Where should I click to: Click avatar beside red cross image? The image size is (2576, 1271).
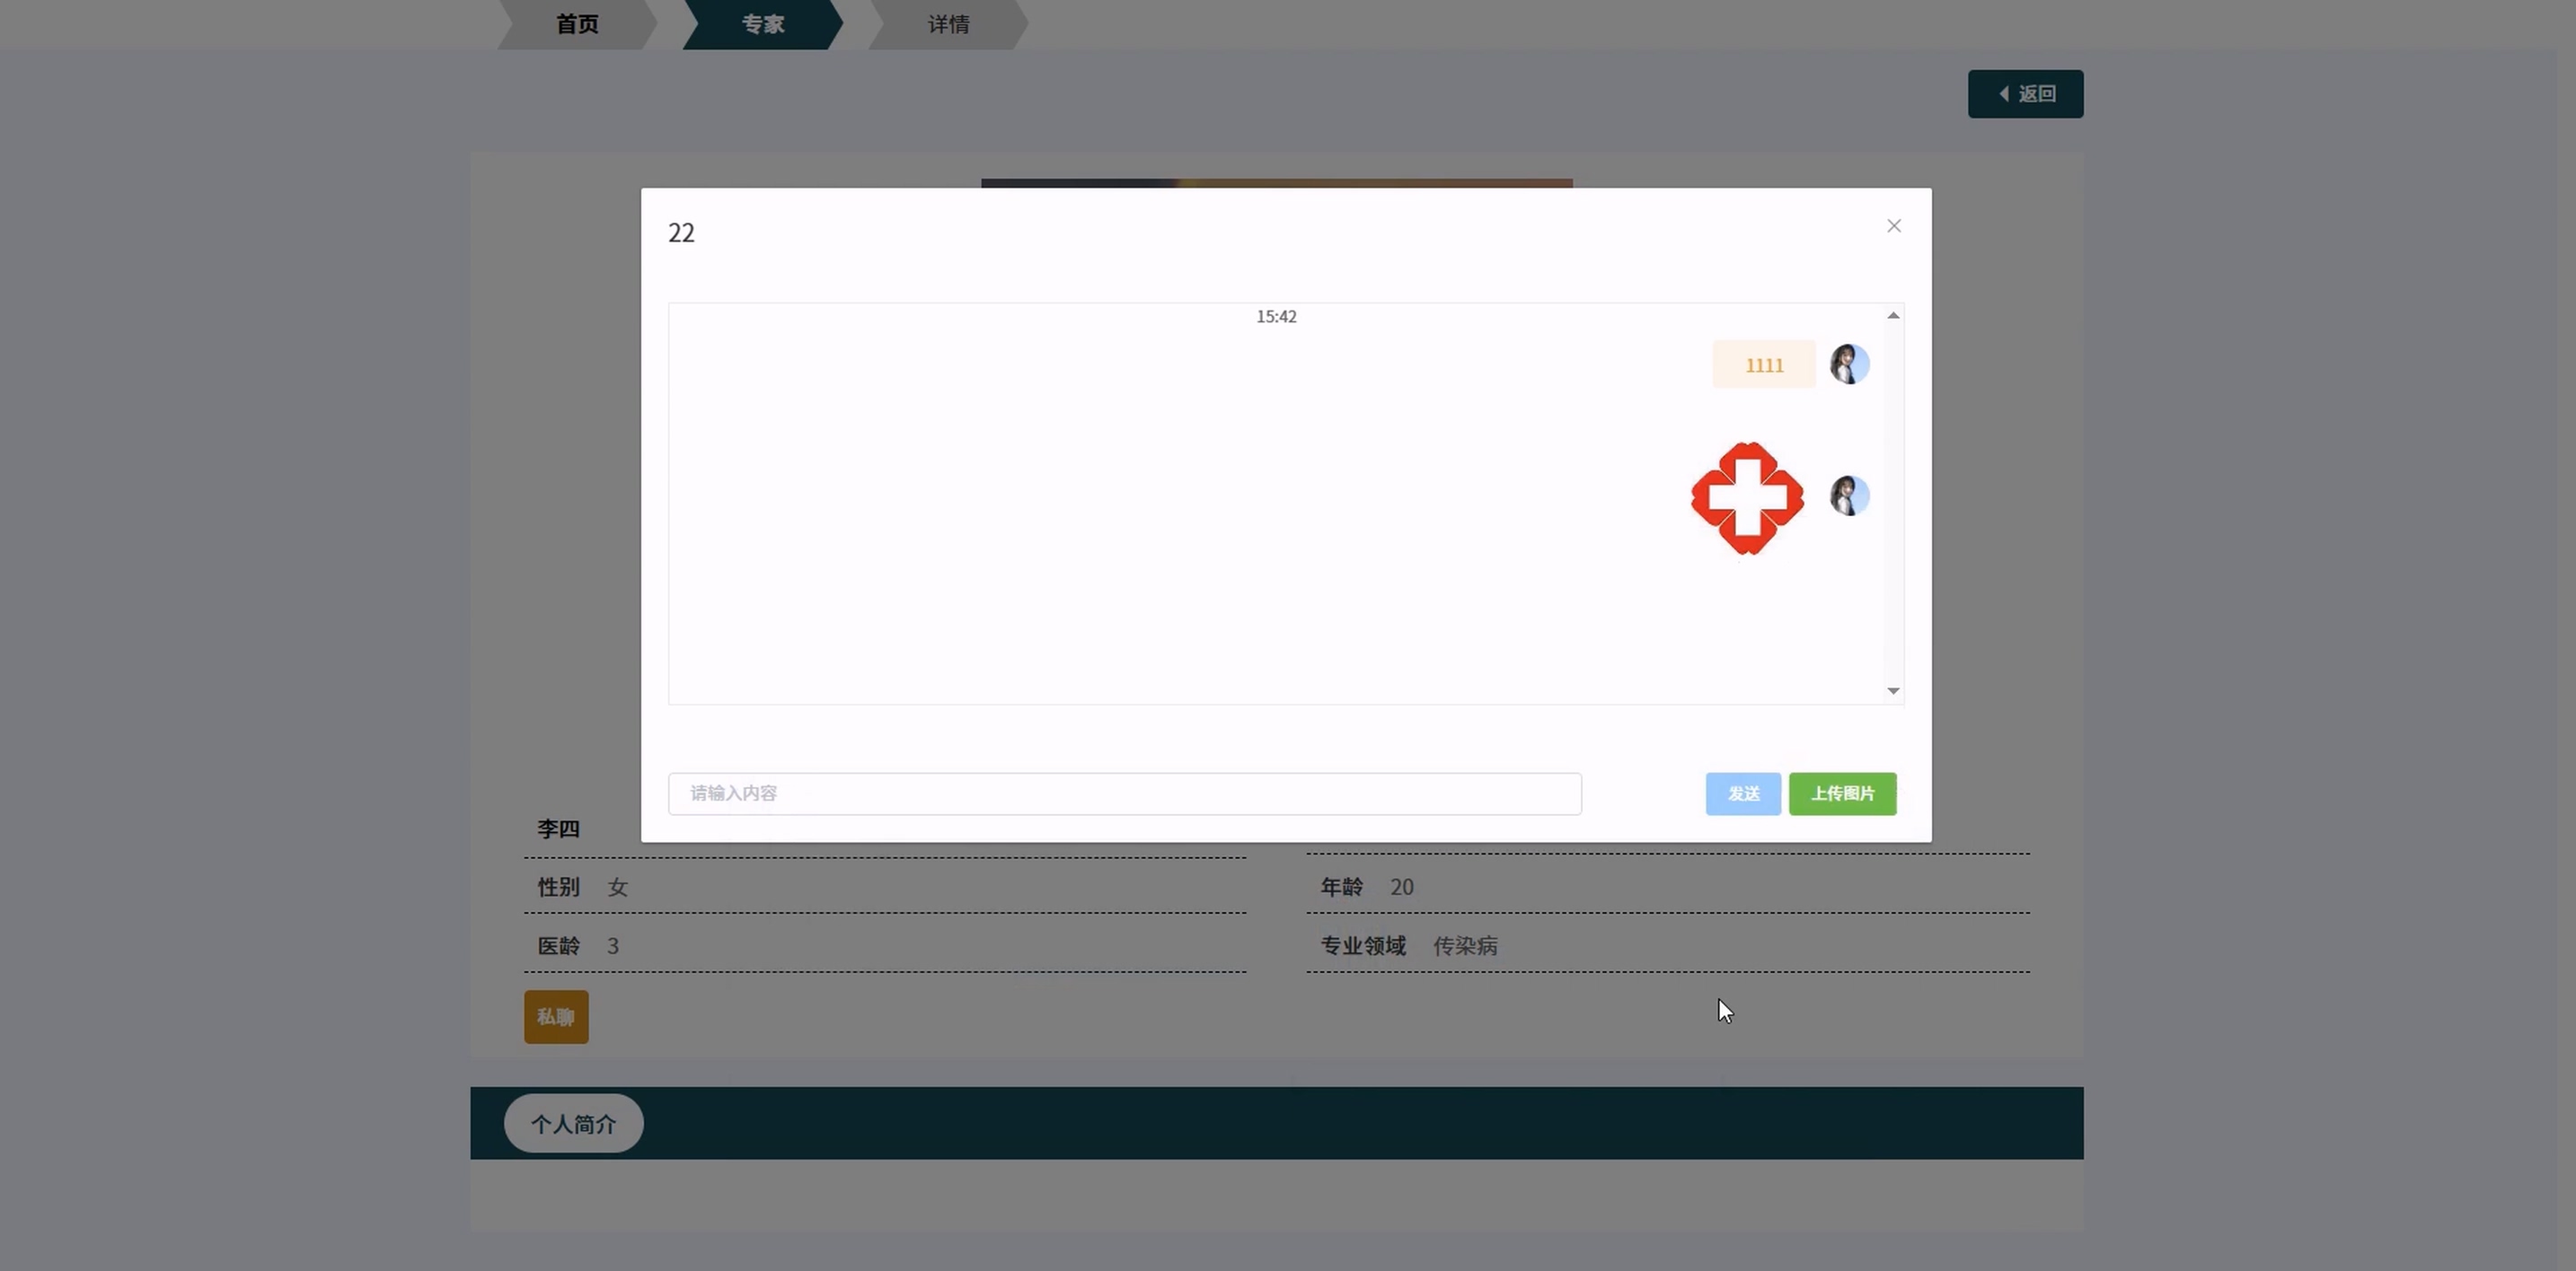coord(1849,495)
